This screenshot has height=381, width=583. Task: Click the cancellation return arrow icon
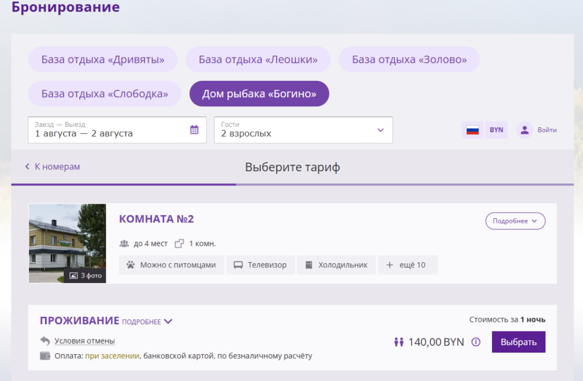45,341
